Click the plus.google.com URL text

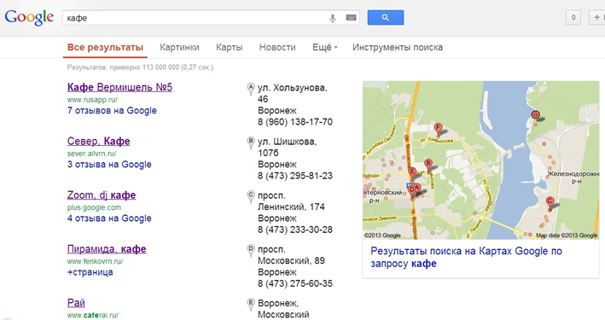point(94,207)
